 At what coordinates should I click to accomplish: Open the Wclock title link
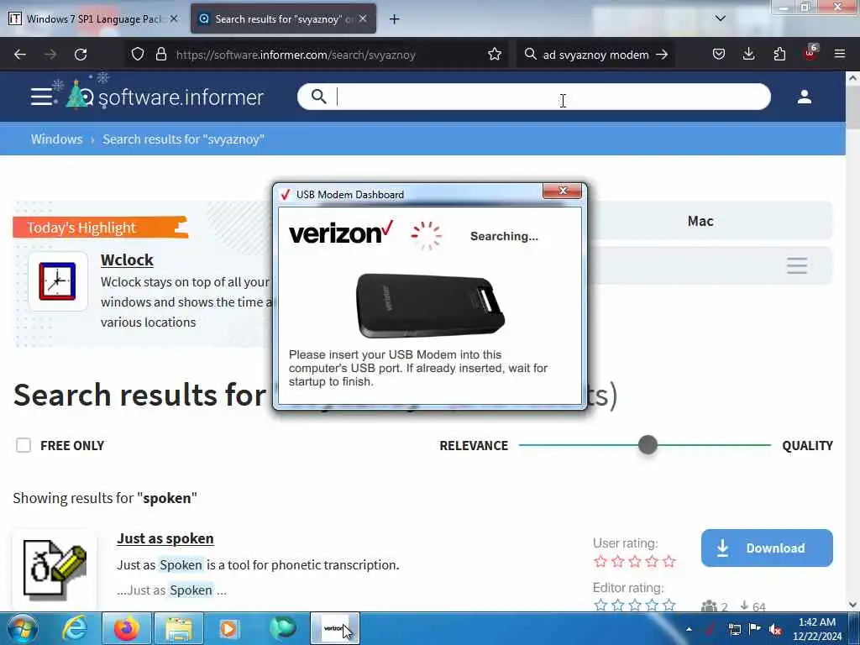(127, 260)
